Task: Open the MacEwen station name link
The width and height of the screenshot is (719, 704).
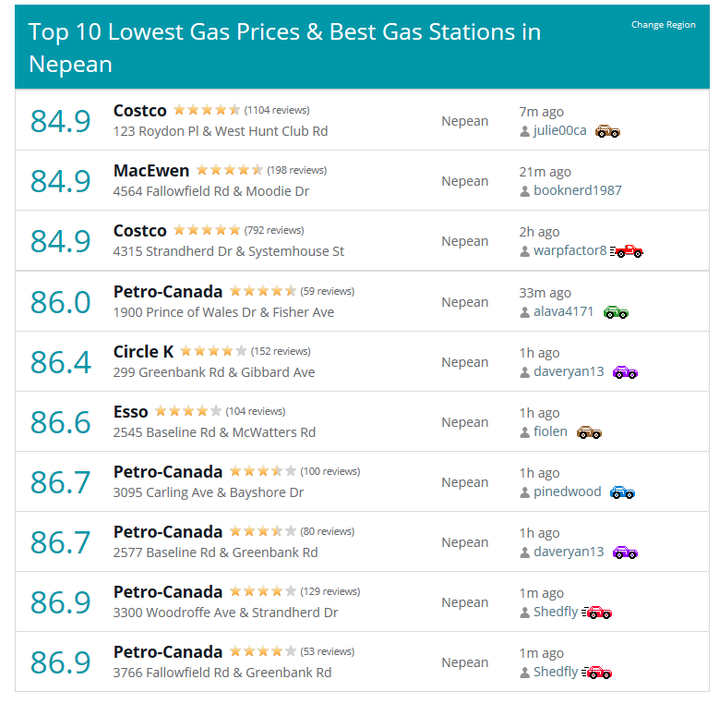Action: [151, 171]
